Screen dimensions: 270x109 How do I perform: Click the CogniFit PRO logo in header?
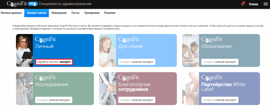click(x=22, y=4)
